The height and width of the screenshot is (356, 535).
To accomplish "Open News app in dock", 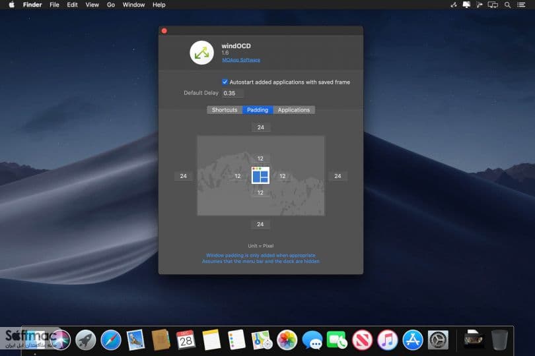I will (x=363, y=340).
